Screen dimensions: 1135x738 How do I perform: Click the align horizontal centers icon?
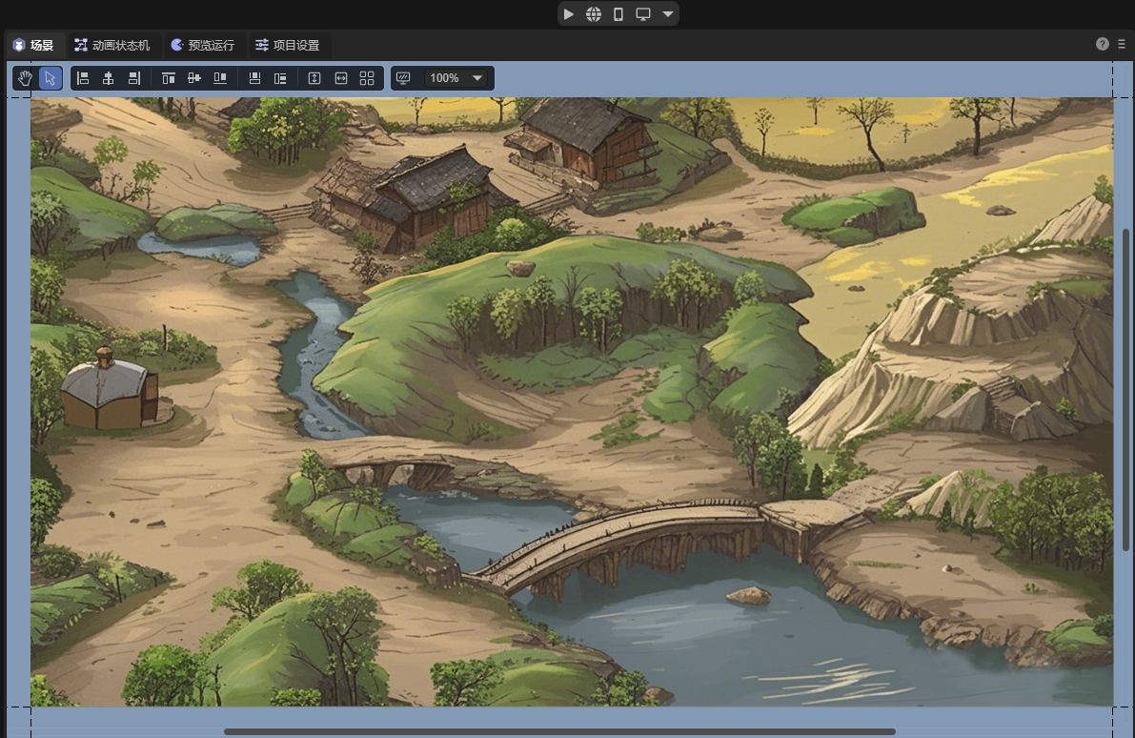click(x=109, y=78)
